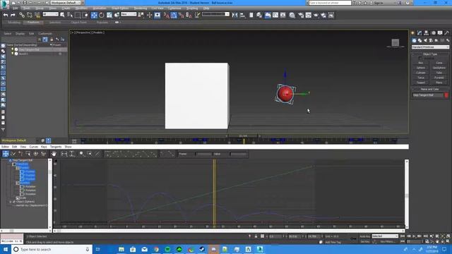Screen dimensions: 452x254
Task: Click the time slider handle
Action: pos(243,136)
